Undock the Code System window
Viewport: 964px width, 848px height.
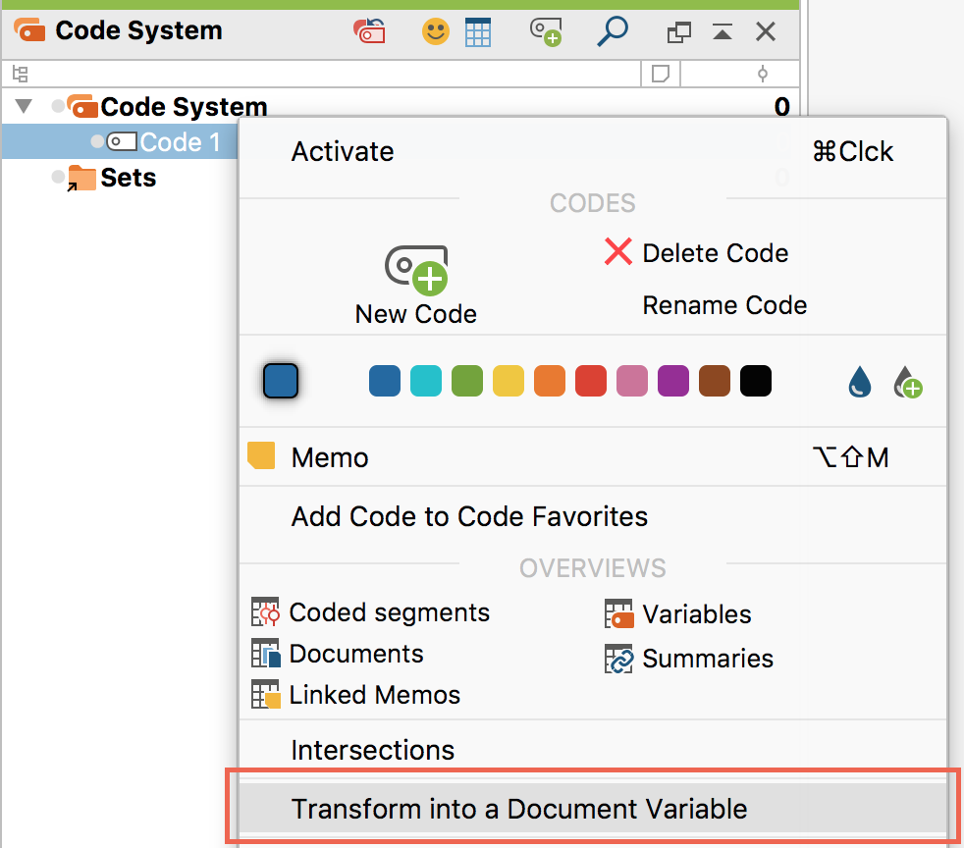(x=678, y=32)
